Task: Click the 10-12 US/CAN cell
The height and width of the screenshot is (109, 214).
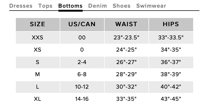Action: (82, 87)
